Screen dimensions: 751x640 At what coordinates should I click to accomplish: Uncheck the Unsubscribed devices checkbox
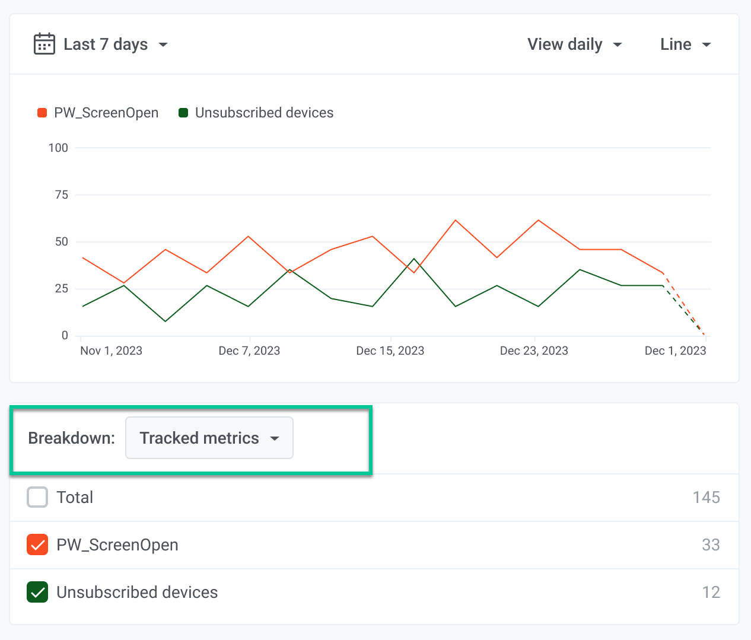coord(37,592)
